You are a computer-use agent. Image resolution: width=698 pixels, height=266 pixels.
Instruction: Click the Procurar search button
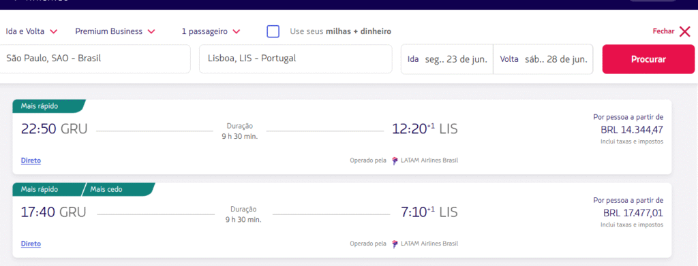click(x=648, y=59)
